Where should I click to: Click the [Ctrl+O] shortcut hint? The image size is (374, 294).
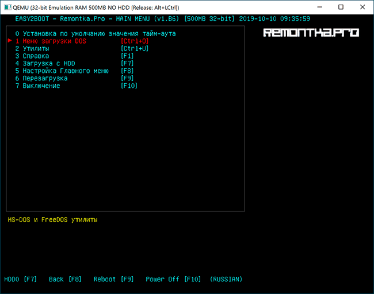click(135, 41)
